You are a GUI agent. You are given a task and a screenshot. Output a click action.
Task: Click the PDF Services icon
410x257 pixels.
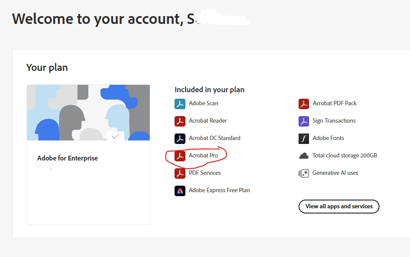(x=180, y=174)
